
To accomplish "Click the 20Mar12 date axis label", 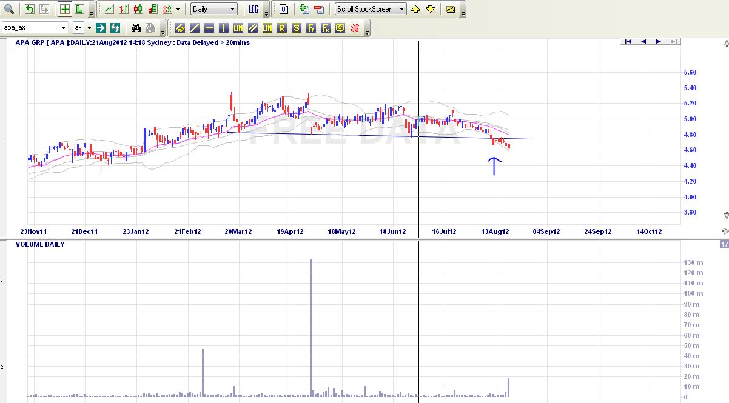I will (x=238, y=231).
